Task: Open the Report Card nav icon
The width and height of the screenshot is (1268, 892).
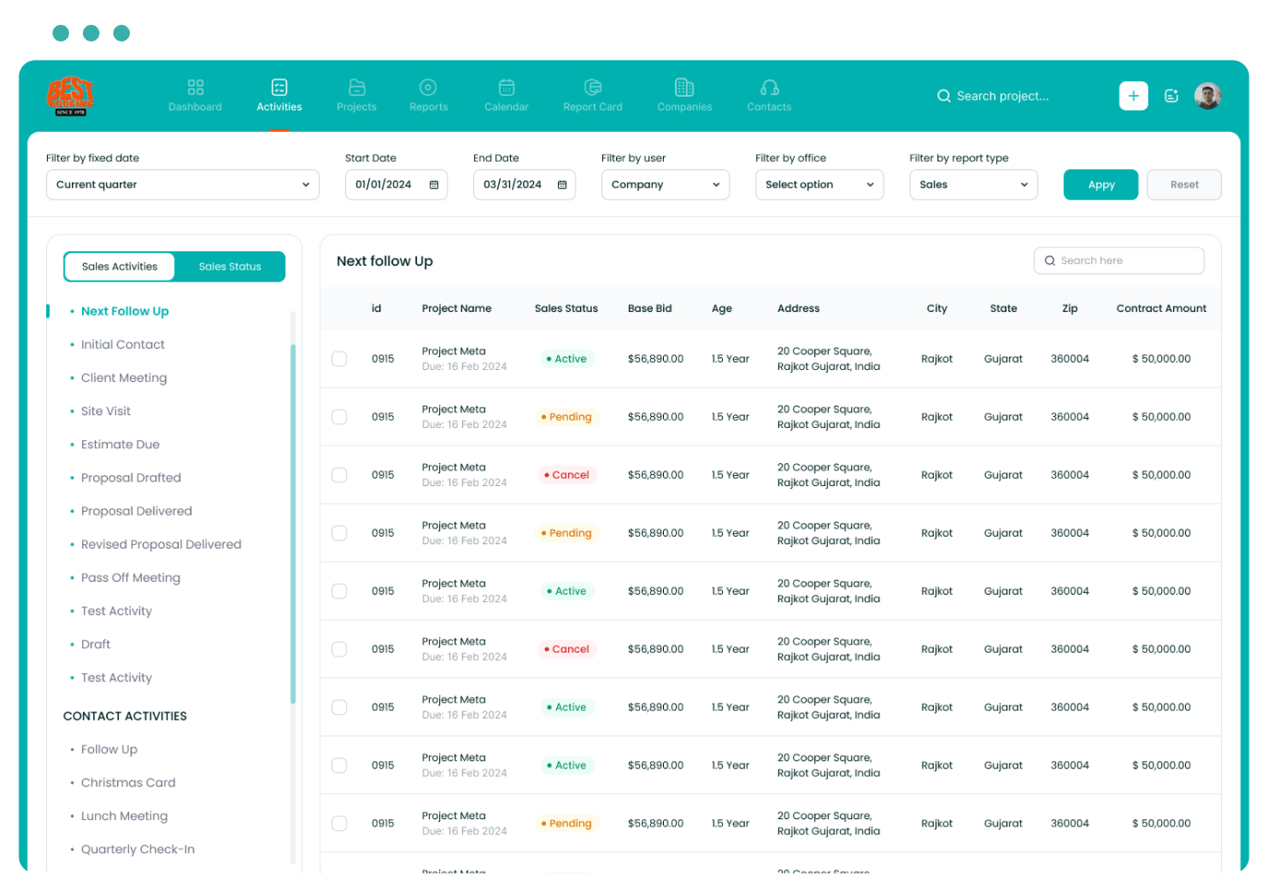Action: [593, 87]
